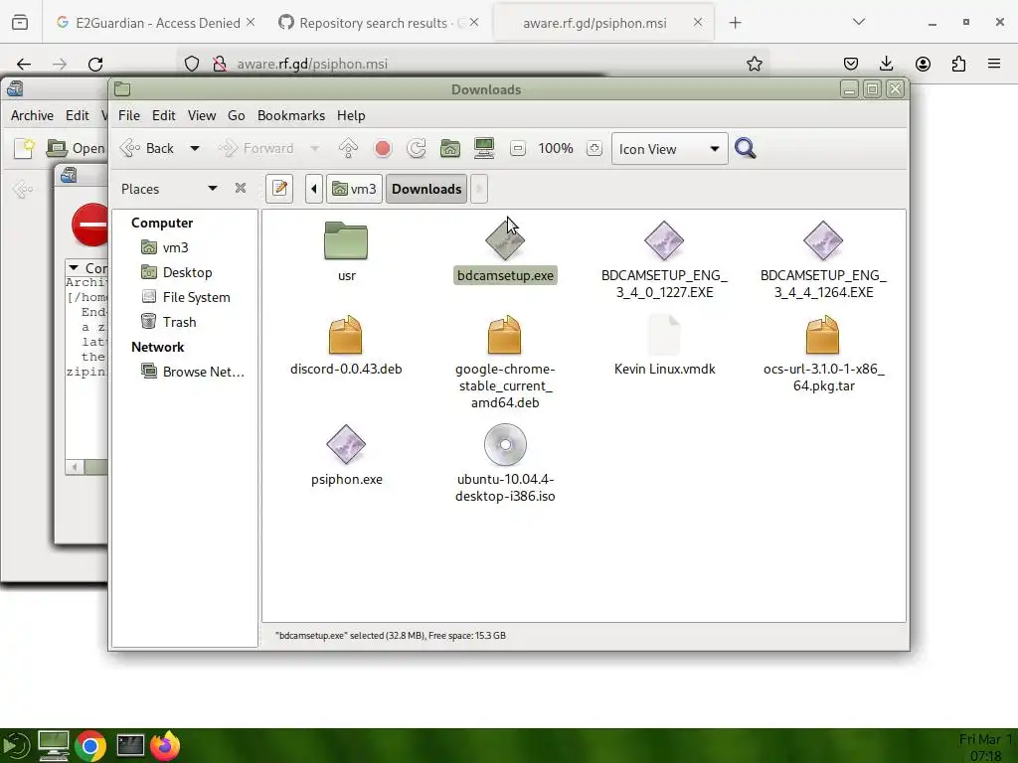
Task: Select google-chrome-stable deb package icon
Action: coord(504,335)
